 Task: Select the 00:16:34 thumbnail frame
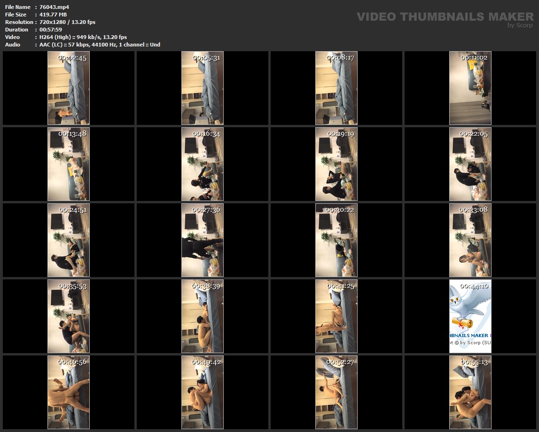point(203,164)
